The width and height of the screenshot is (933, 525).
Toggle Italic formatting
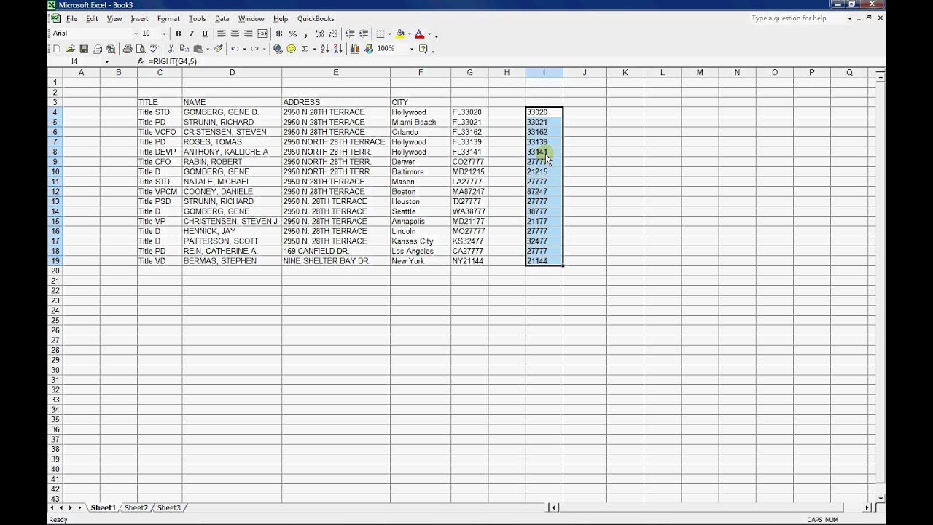point(191,34)
